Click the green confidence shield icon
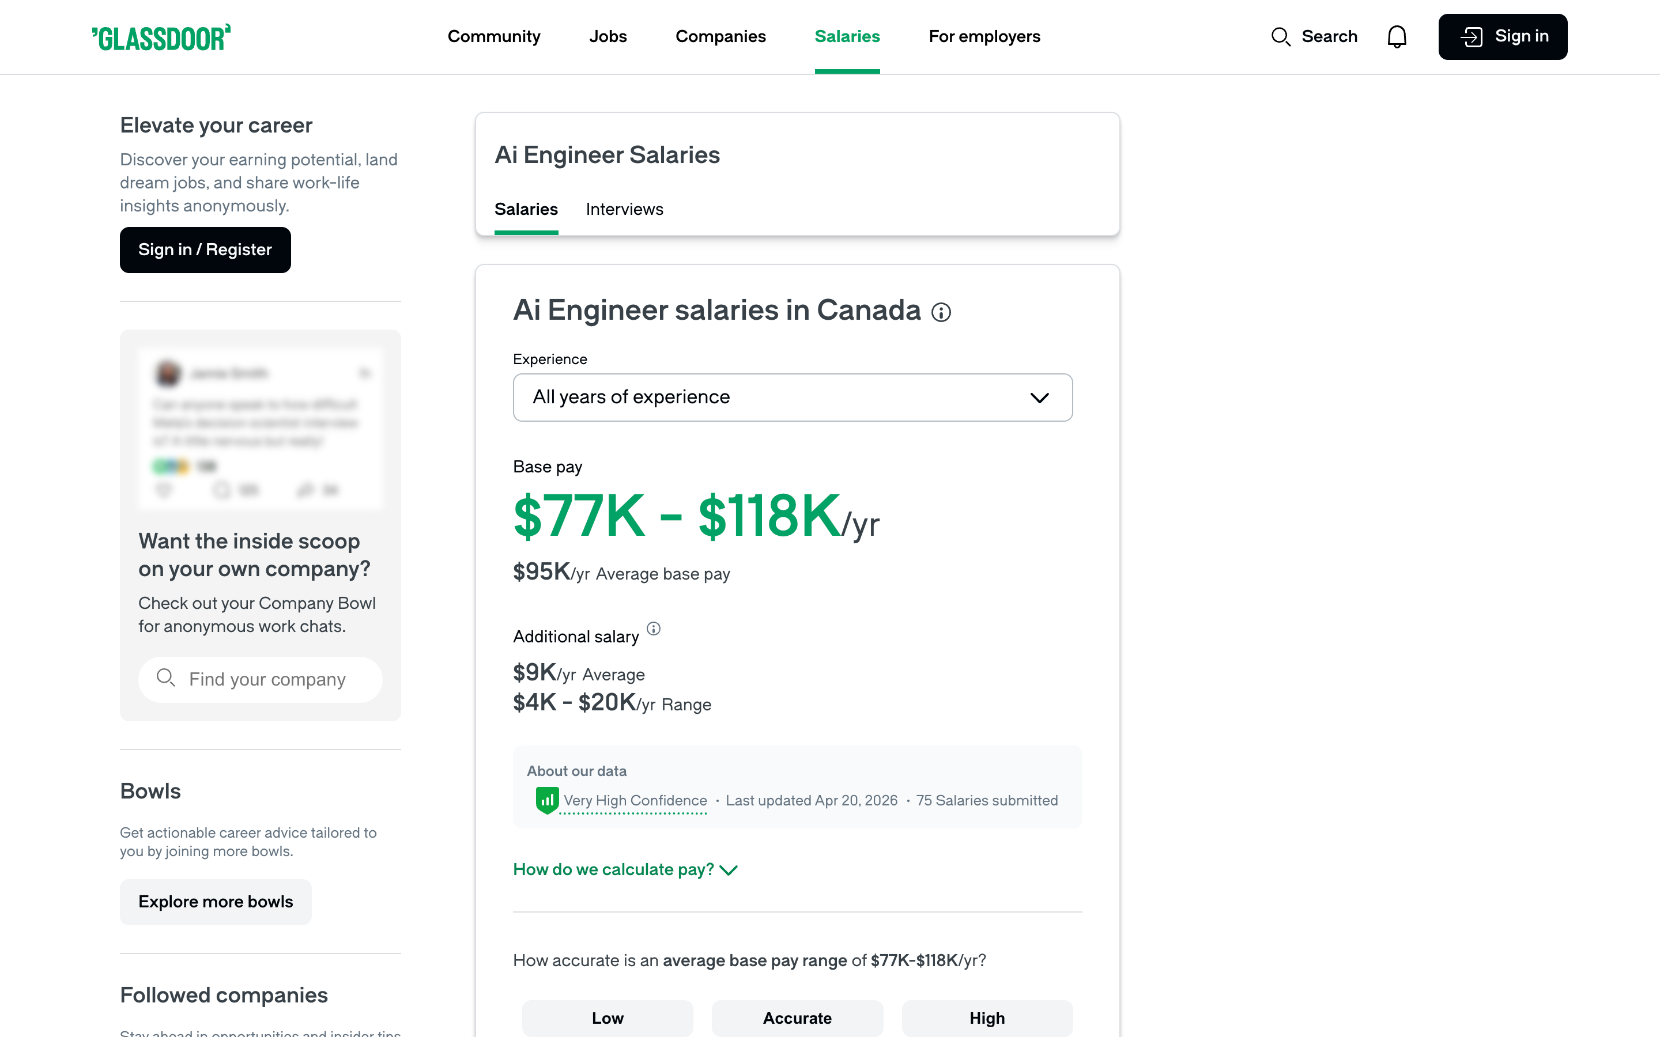The width and height of the screenshot is (1660, 1037). pos(546,800)
